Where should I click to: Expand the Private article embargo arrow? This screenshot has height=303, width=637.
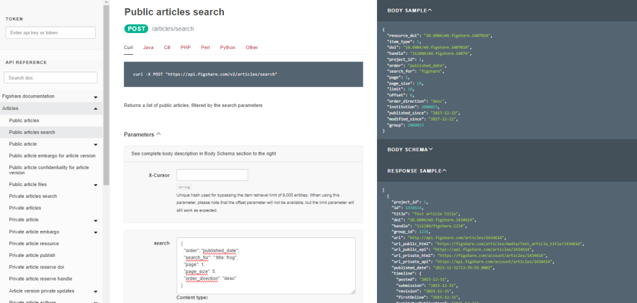95,232
